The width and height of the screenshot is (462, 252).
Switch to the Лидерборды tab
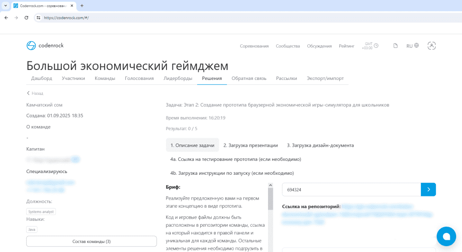coord(177,78)
